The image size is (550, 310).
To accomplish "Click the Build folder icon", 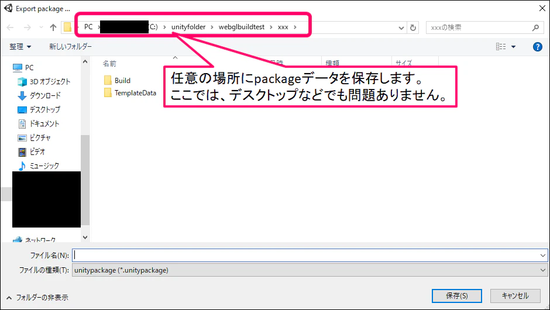I will (108, 80).
